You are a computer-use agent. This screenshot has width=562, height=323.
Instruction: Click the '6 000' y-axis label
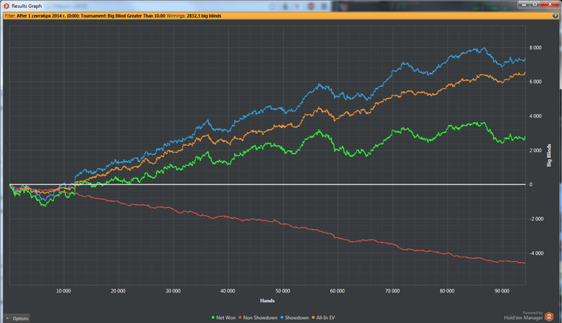tap(536, 82)
